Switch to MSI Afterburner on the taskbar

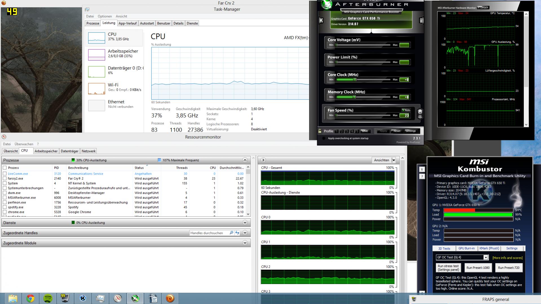tap(135, 298)
